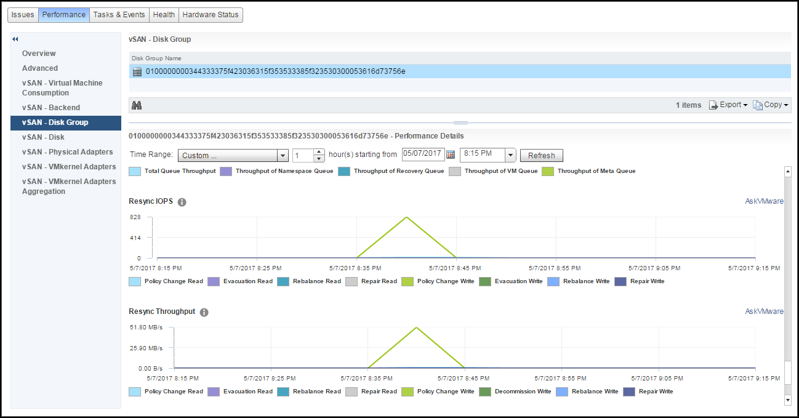Click the Export icon in the toolbar
This screenshot has height=418, width=799.
click(x=713, y=105)
